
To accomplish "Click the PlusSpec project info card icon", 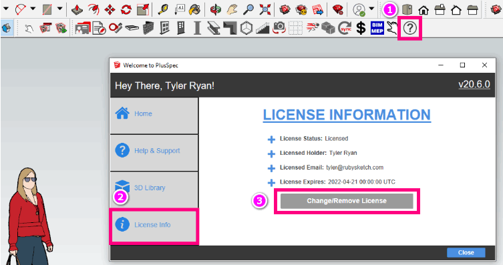I will [x=83, y=28].
